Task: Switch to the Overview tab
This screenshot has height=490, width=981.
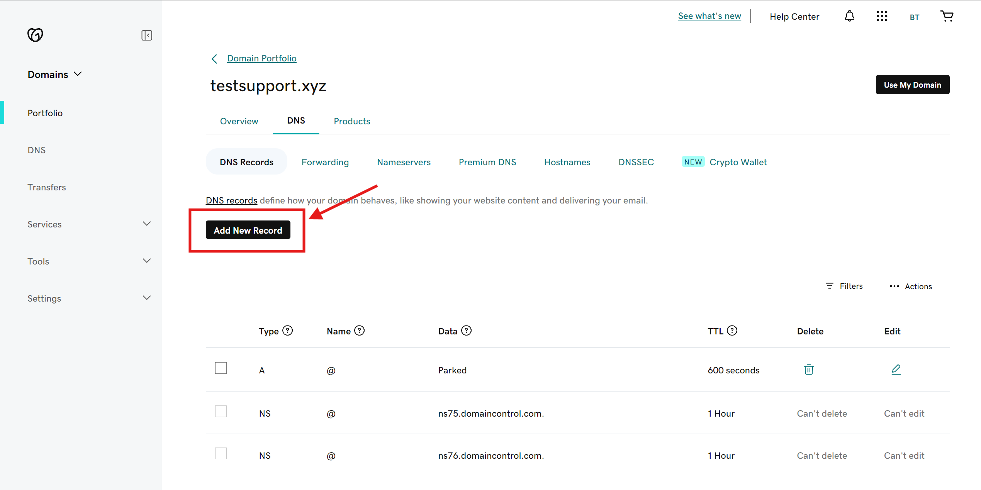Action: 239,121
